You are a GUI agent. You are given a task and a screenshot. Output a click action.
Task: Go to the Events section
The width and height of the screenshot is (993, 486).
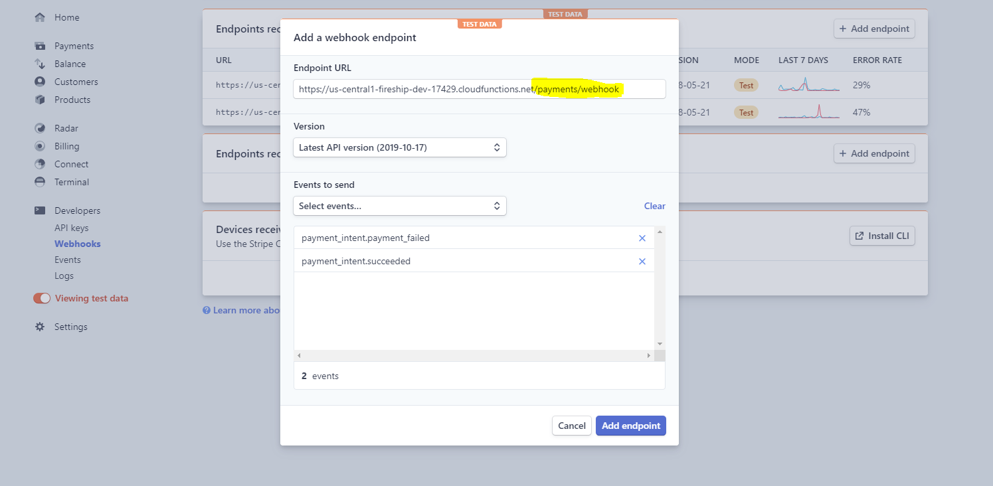click(67, 259)
